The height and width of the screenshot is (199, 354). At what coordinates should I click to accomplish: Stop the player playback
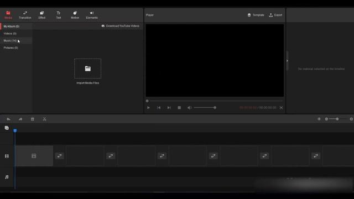coord(179,108)
